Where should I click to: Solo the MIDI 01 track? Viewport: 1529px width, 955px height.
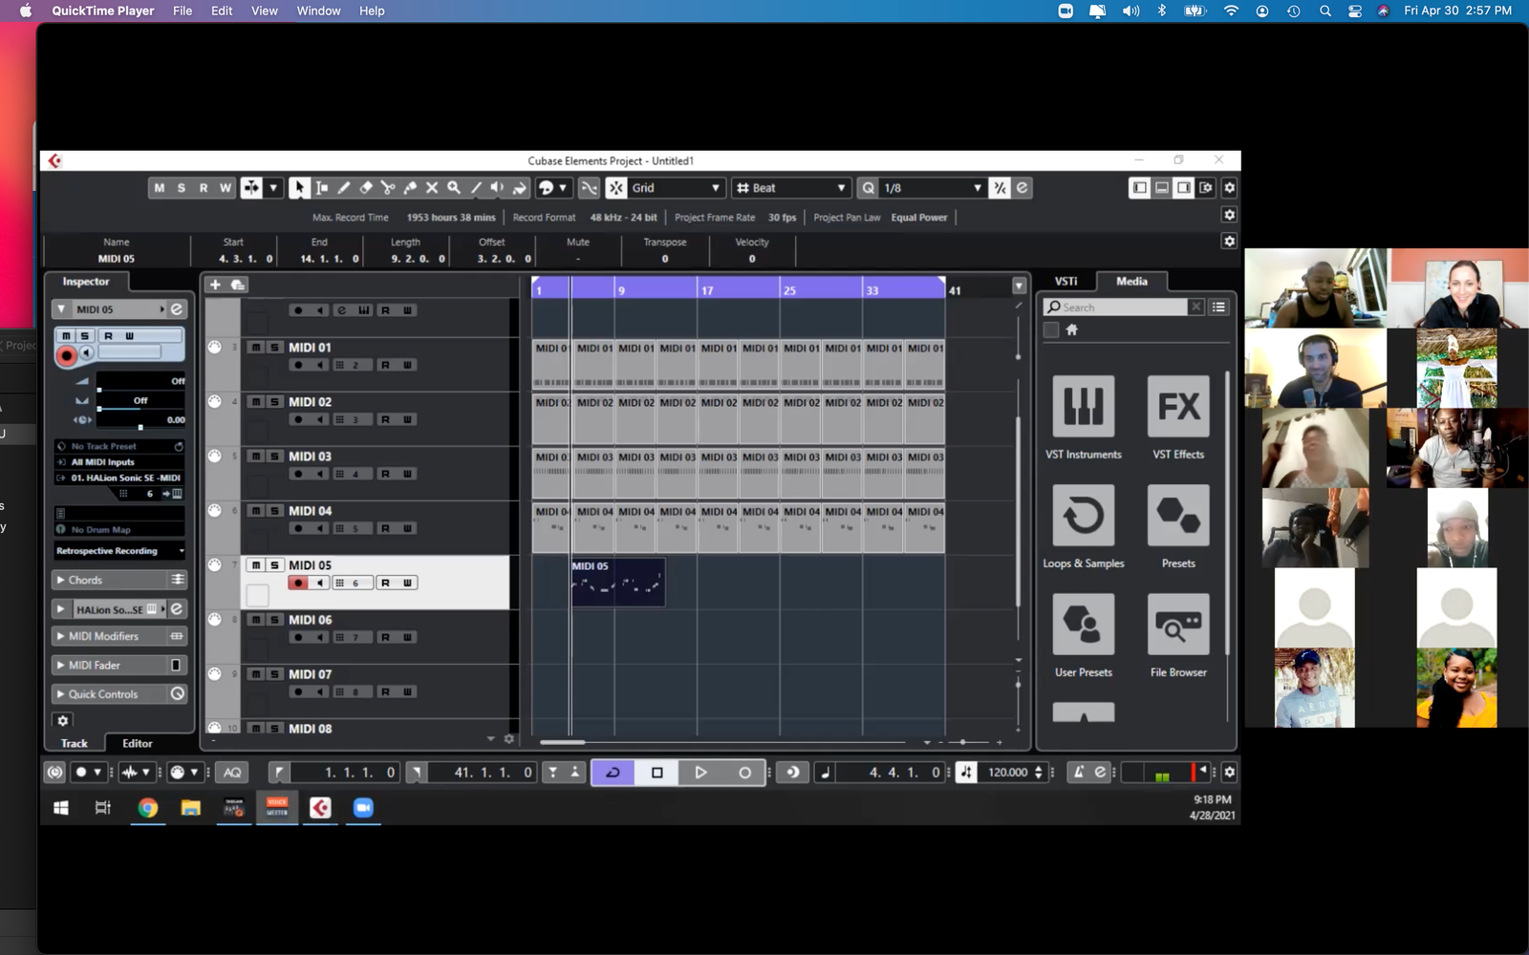(274, 348)
